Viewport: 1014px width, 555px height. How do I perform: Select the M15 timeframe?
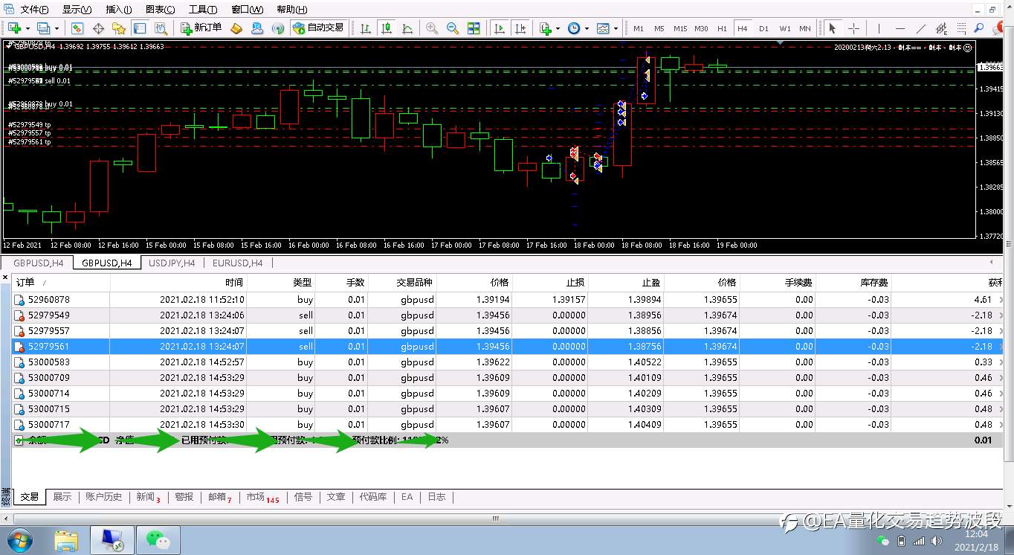pyautogui.click(x=680, y=28)
